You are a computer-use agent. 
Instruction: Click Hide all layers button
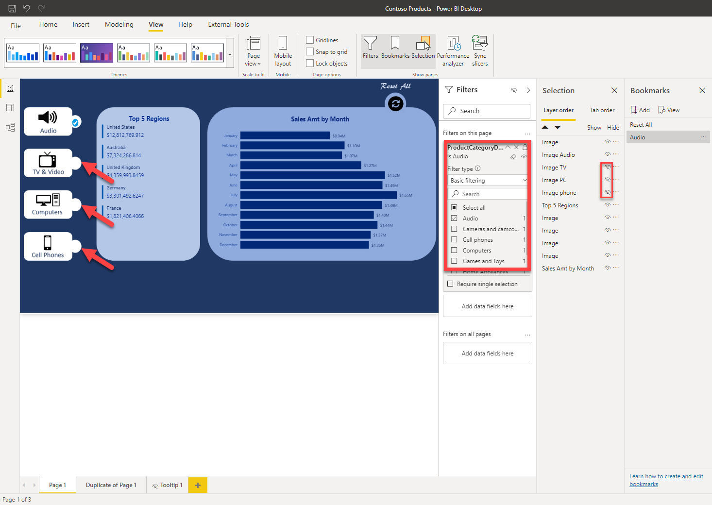tap(613, 128)
